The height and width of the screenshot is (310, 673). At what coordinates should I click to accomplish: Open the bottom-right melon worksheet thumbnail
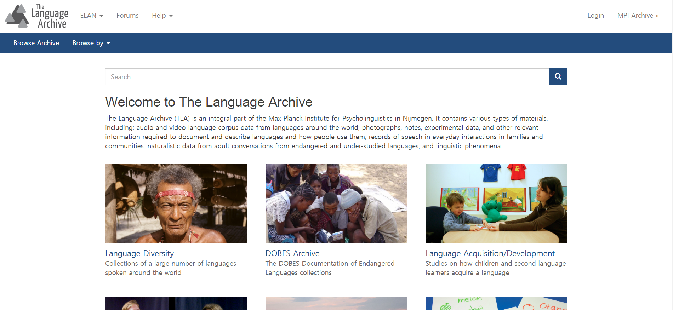(x=496, y=304)
